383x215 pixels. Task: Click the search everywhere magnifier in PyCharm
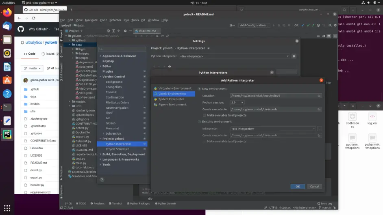[330, 25]
